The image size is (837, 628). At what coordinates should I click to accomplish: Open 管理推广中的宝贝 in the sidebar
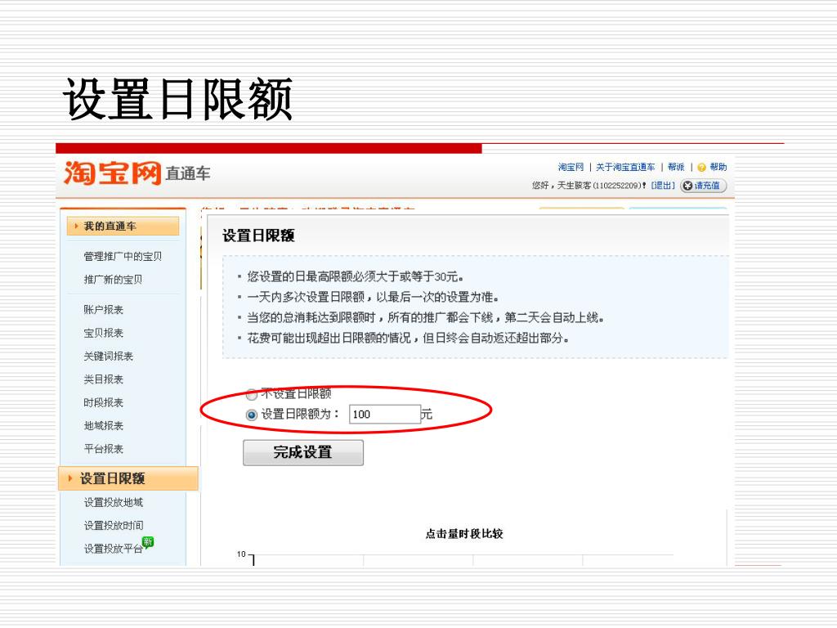(x=123, y=256)
